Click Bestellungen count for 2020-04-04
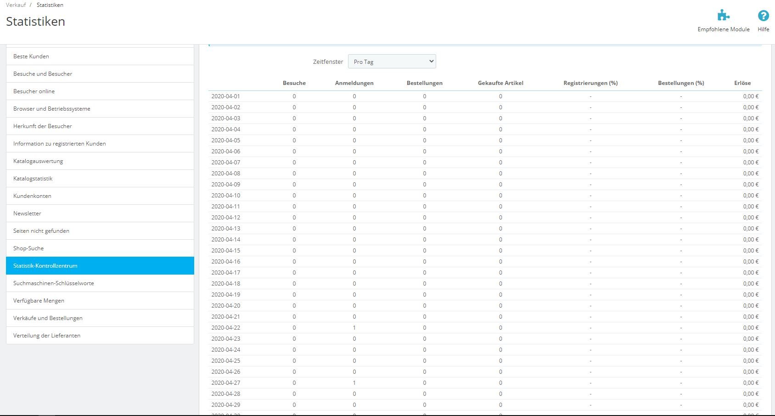This screenshot has height=416, width=775. [425, 129]
